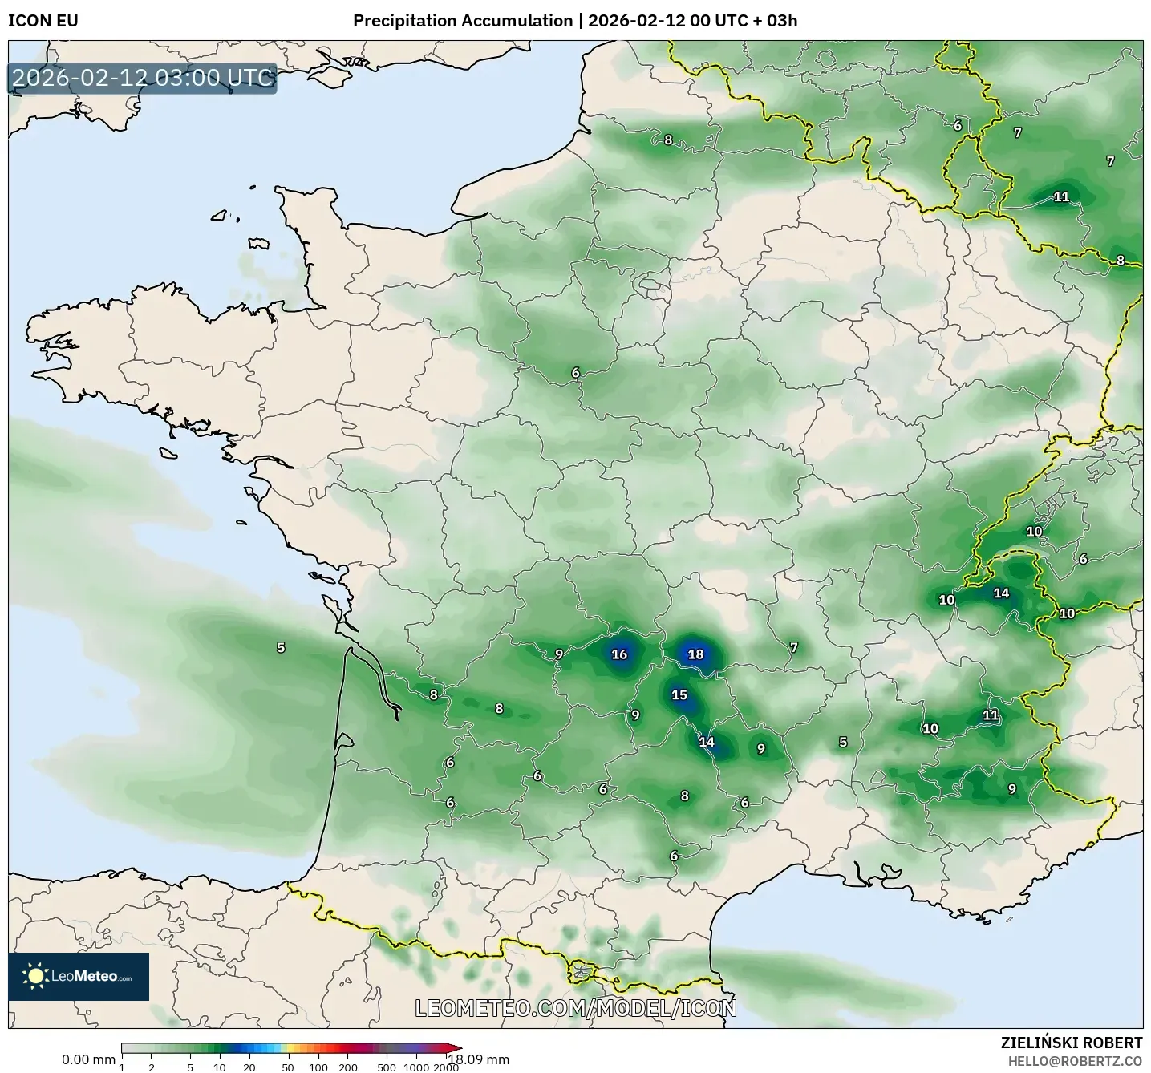Select the 16 mm precipitation marker
The height and width of the screenshot is (1073, 1151).
(x=618, y=655)
